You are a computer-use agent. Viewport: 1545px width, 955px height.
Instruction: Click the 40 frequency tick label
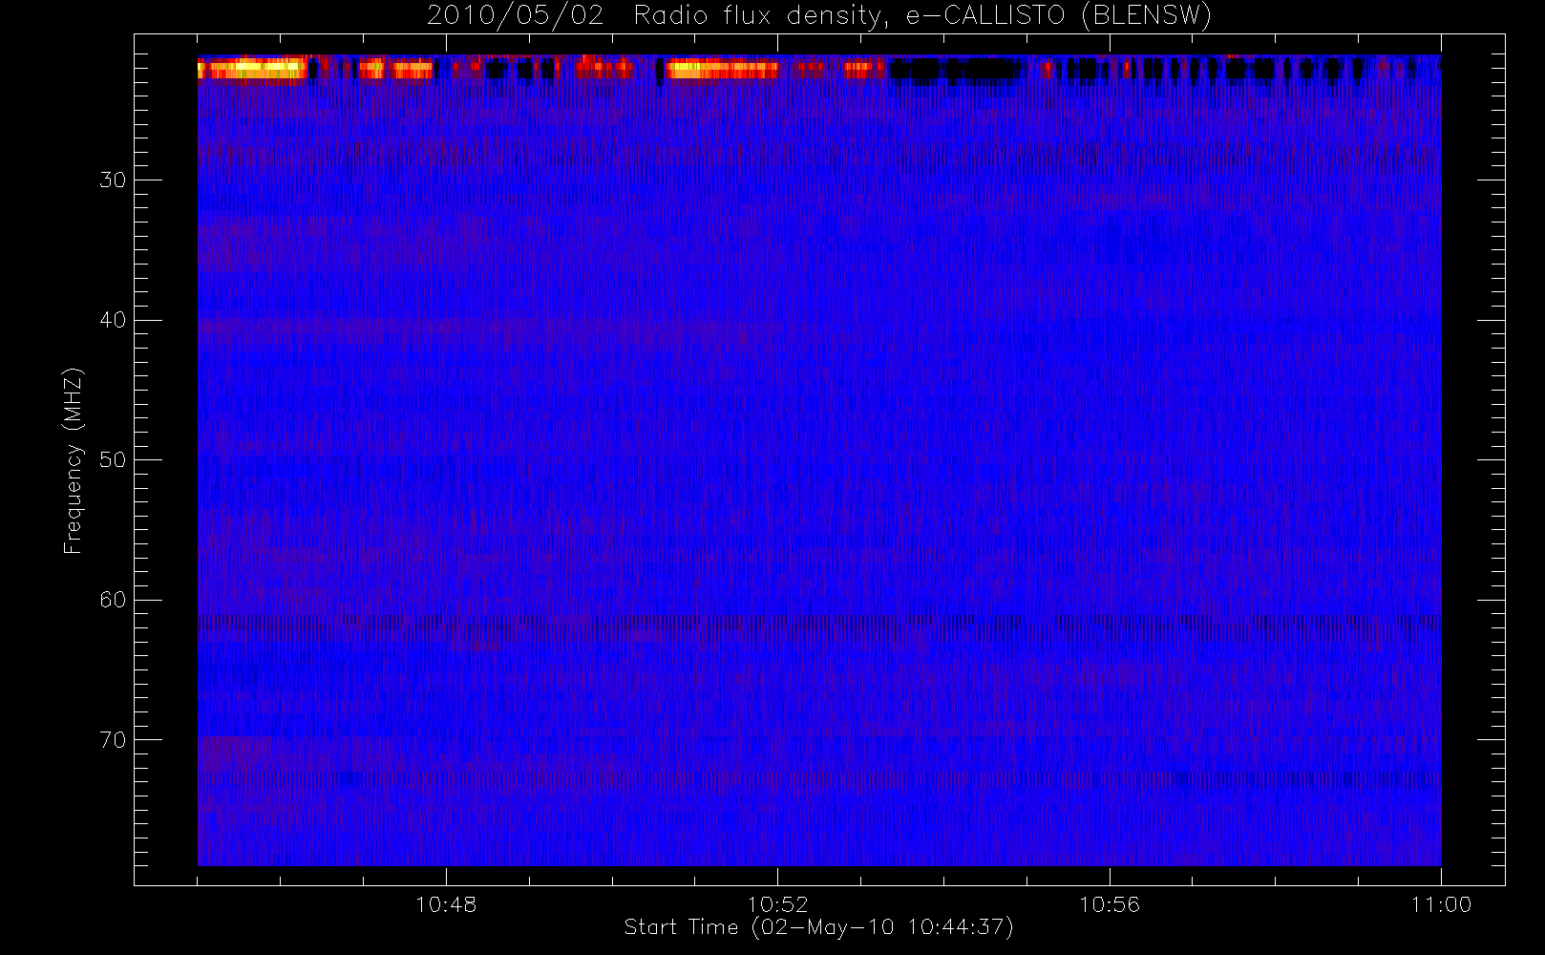coord(113,320)
